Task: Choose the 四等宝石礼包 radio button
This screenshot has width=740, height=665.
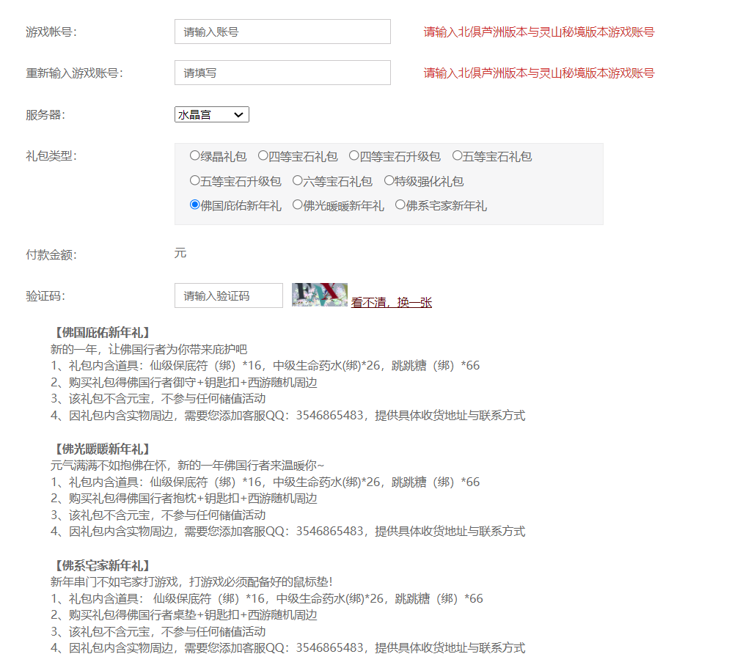Action: [263, 155]
